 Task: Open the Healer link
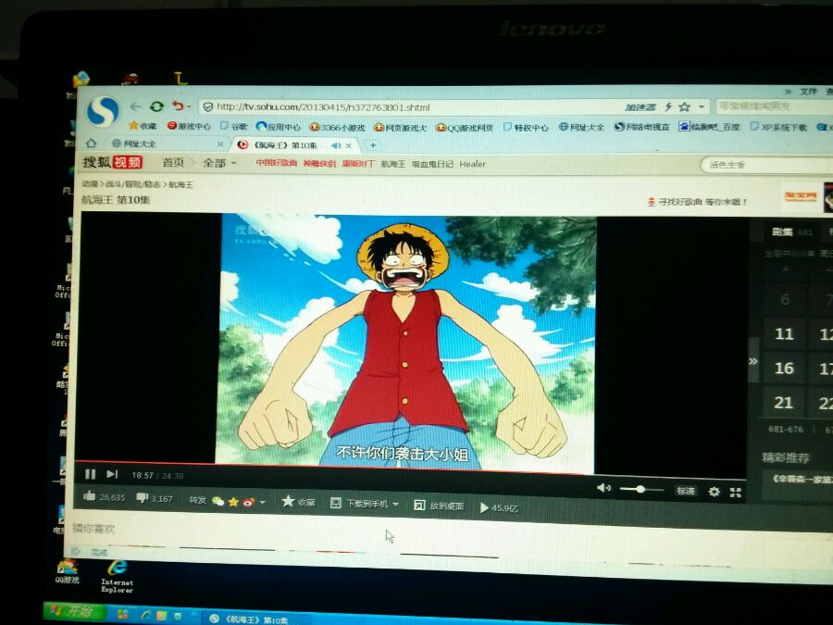472,164
